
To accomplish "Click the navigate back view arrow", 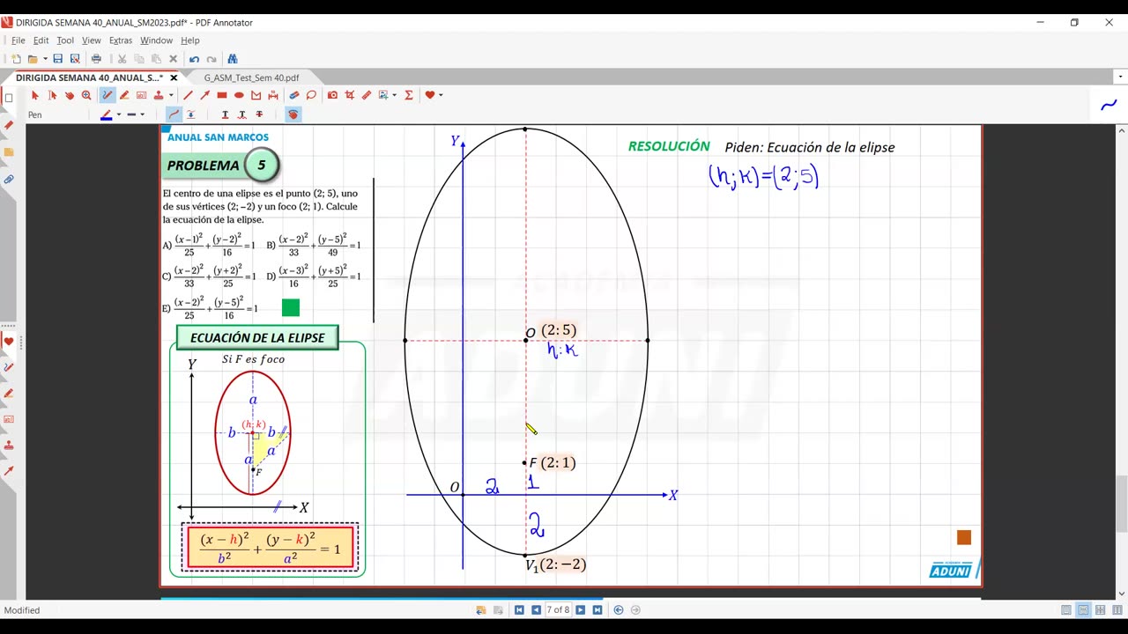I will (x=619, y=609).
